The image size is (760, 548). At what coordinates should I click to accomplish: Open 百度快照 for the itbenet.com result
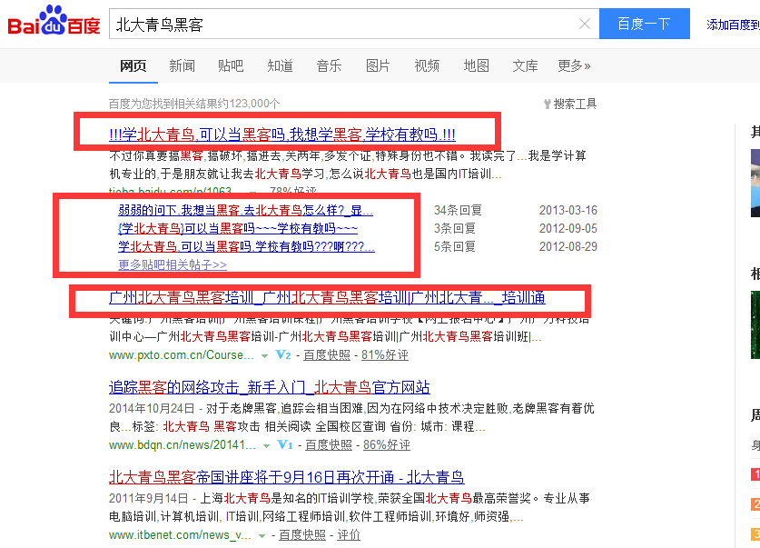[x=302, y=535]
